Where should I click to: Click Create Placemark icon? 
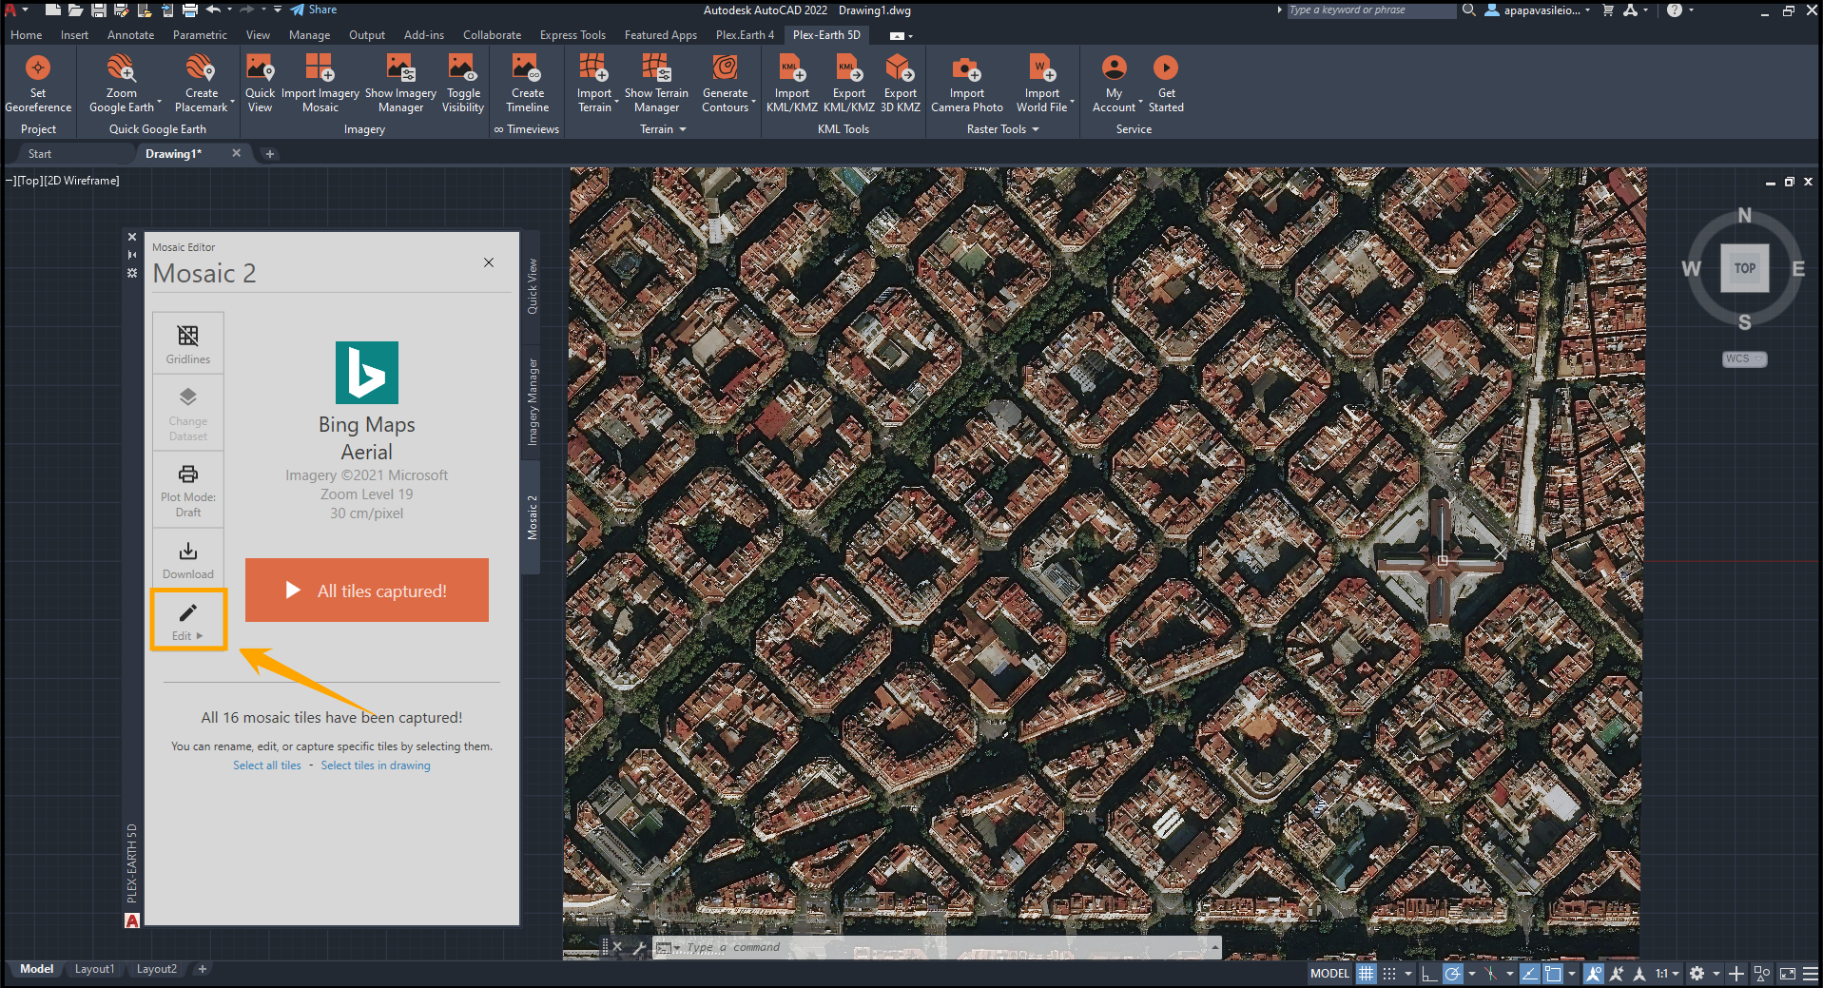coord(201,68)
